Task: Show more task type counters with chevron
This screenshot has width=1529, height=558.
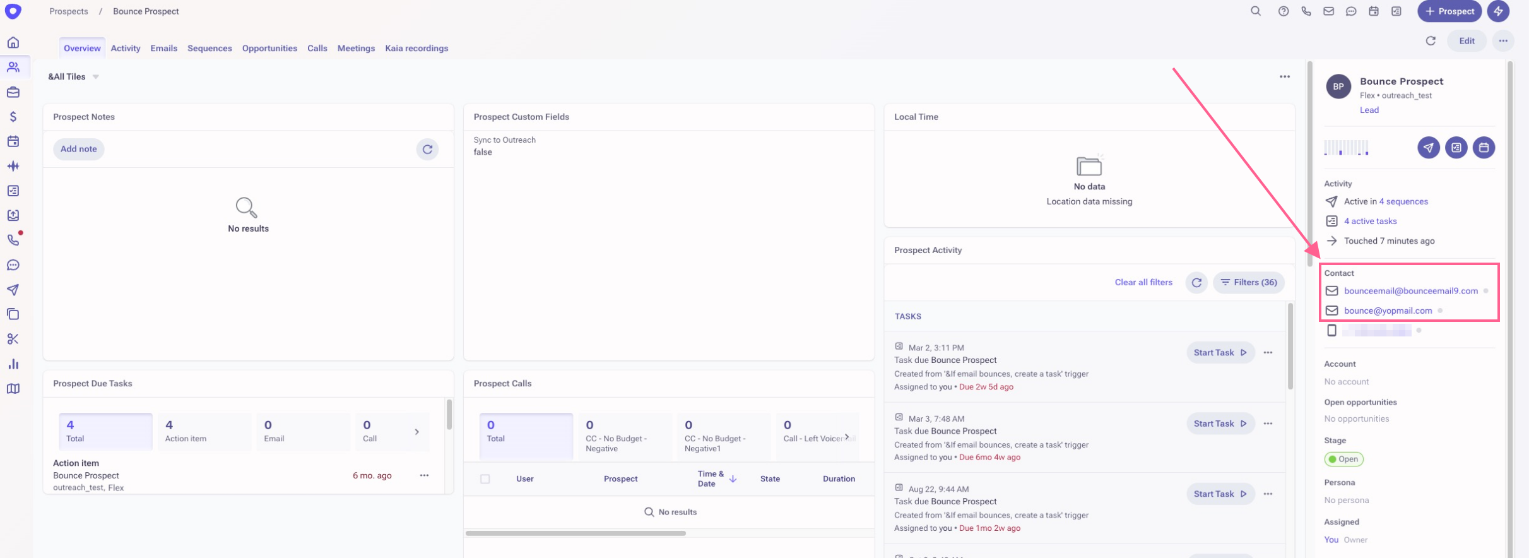Action: click(416, 432)
